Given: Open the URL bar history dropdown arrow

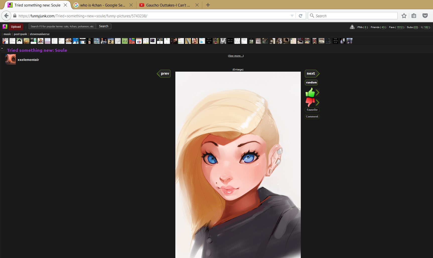Looking at the screenshot, I should [292, 16].
